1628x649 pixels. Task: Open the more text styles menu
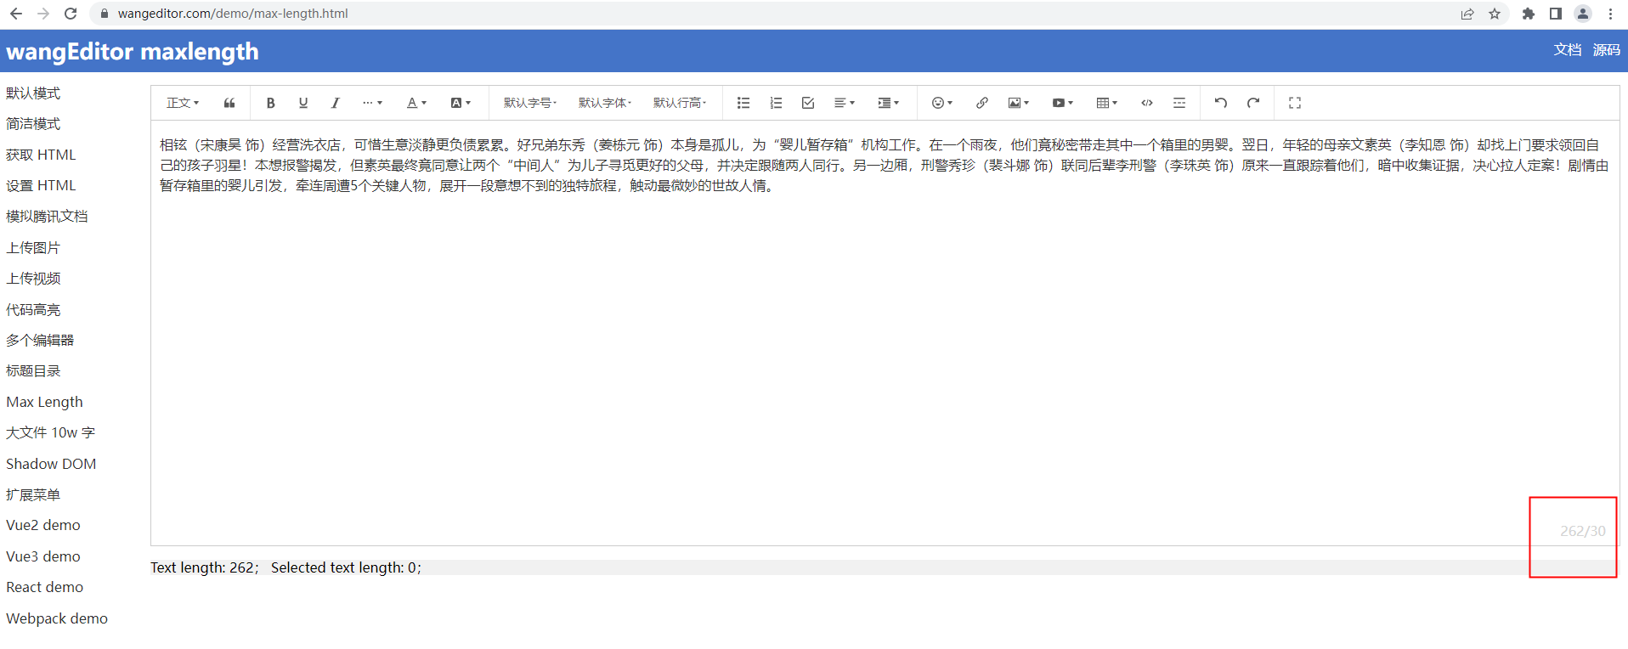[372, 103]
